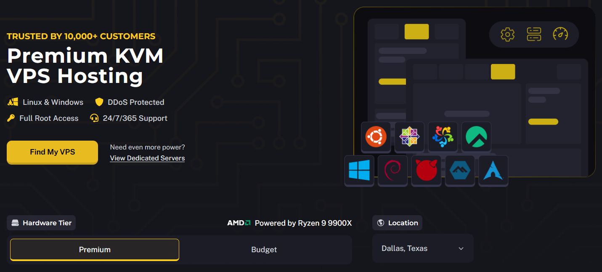Select the Premium hardware tier
602x272 pixels.
tap(95, 250)
